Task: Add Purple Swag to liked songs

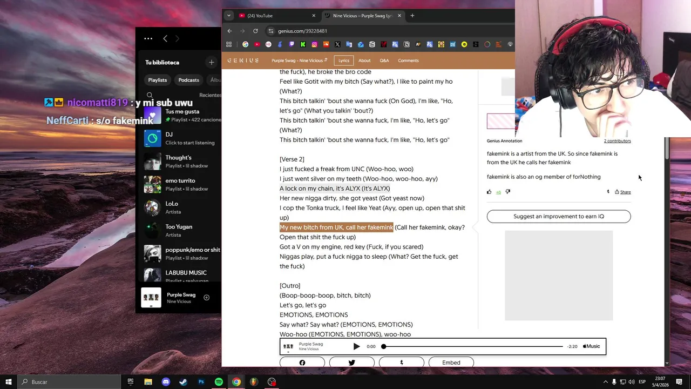Action: [x=206, y=297]
